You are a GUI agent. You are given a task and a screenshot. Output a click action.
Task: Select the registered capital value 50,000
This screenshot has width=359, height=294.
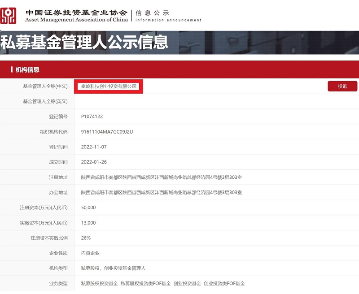pyautogui.click(x=88, y=208)
